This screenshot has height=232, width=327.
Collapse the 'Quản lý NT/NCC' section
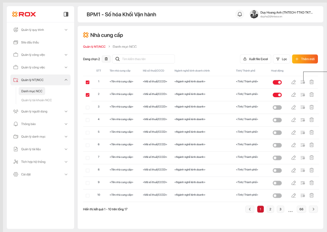[x=66, y=80]
